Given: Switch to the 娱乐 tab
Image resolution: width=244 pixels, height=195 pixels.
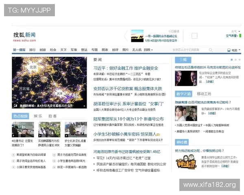Looking at the screenshot, I should coord(38,116).
